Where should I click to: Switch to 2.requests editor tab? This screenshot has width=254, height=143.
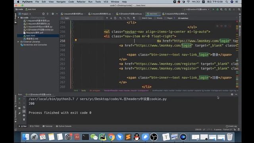[101, 14]
